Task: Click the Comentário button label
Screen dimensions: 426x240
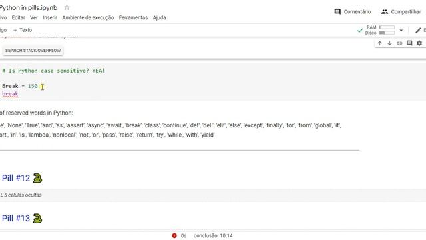Action: pyautogui.click(x=357, y=12)
